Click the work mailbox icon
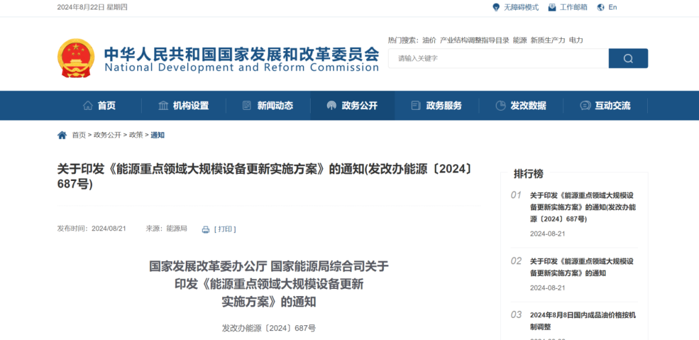 click(x=552, y=7)
